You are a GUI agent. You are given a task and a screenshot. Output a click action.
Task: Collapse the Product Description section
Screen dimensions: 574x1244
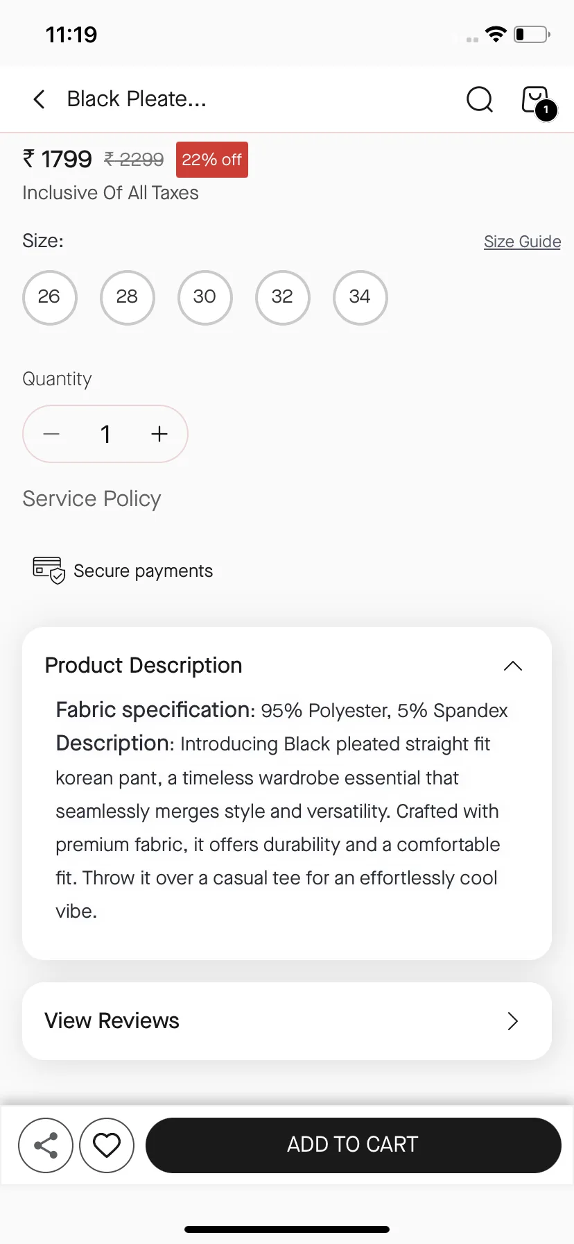pyautogui.click(x=513, y=666)
